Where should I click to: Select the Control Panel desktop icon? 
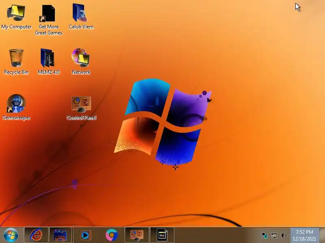(x=81, y=108)
